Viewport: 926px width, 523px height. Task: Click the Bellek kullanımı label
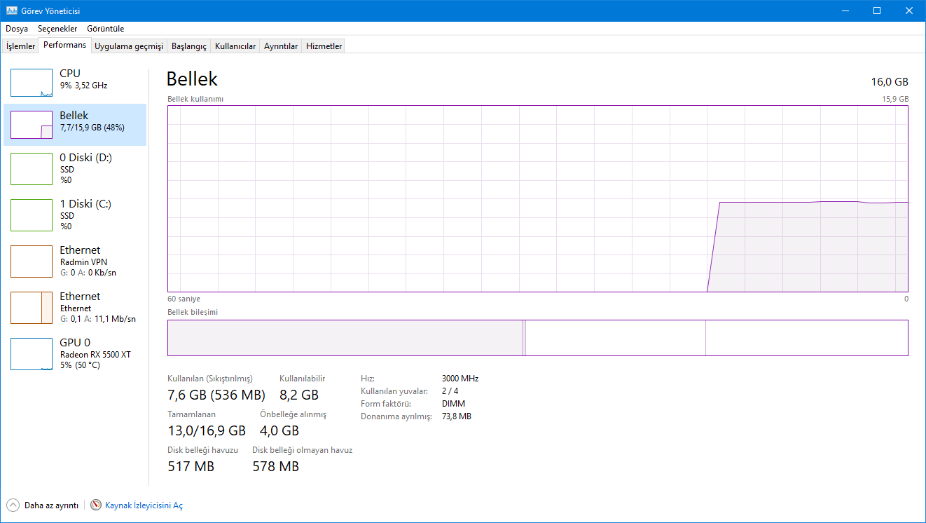[195, 99]
